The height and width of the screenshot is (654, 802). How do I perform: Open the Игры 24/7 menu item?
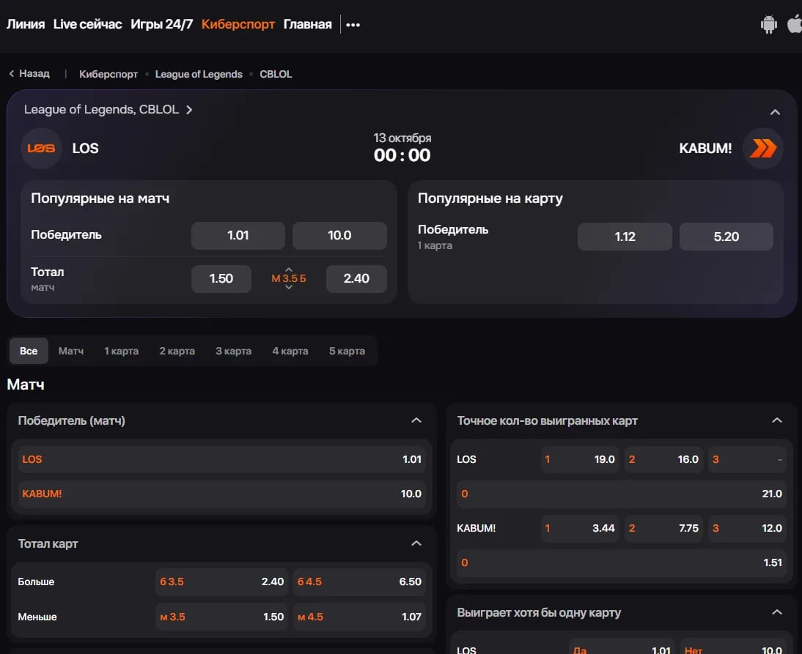pos(161,24)
